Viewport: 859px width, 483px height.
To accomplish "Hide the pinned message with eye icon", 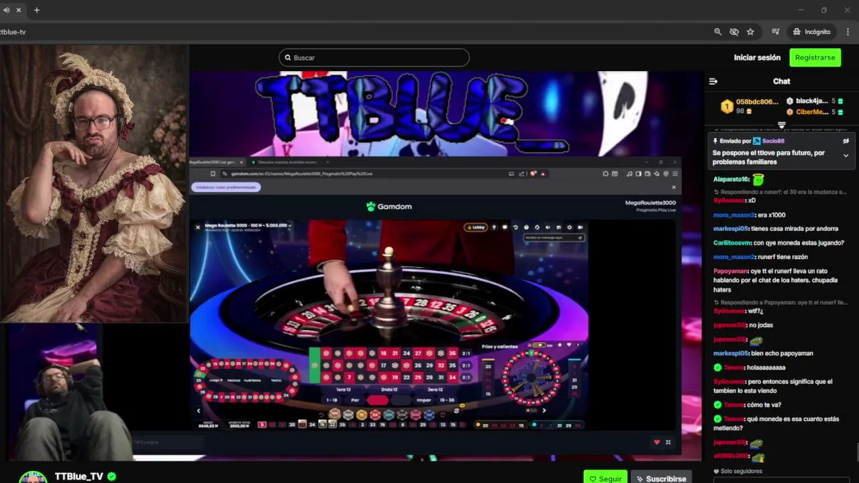I will (x=846, y=141).
